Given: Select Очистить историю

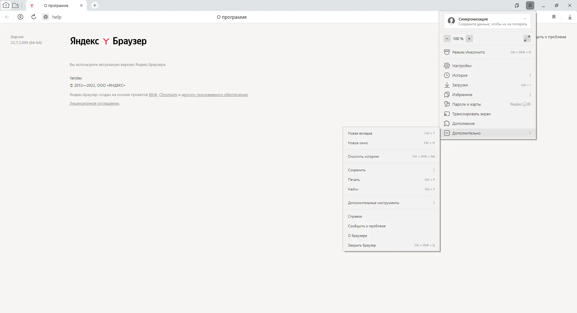Looking at the screenshot, I should [391, 156].
